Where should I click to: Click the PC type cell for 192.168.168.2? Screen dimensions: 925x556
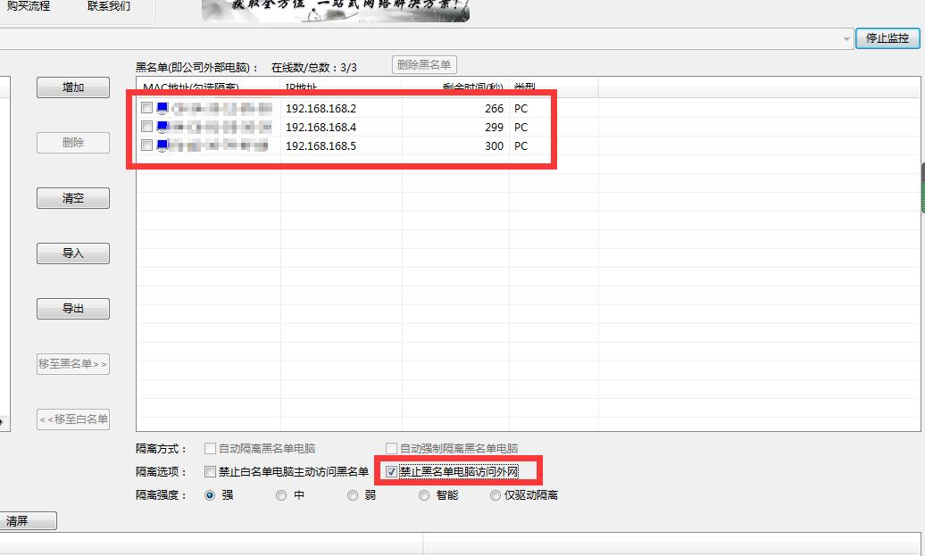(x=521, y=109)
